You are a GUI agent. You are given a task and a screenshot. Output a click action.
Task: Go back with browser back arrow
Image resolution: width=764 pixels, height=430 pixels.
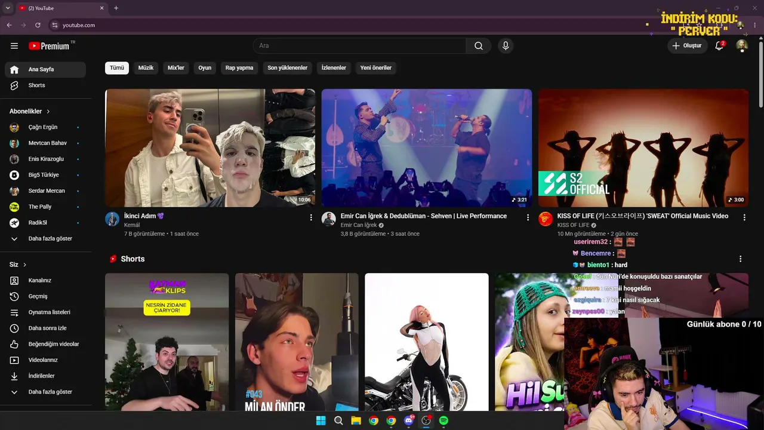pyautogui.click(x=9, y=25)
